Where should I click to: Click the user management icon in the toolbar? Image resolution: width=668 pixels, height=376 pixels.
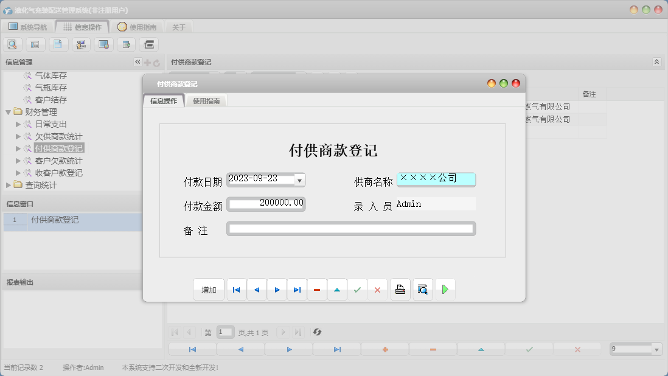coord(80,44)
